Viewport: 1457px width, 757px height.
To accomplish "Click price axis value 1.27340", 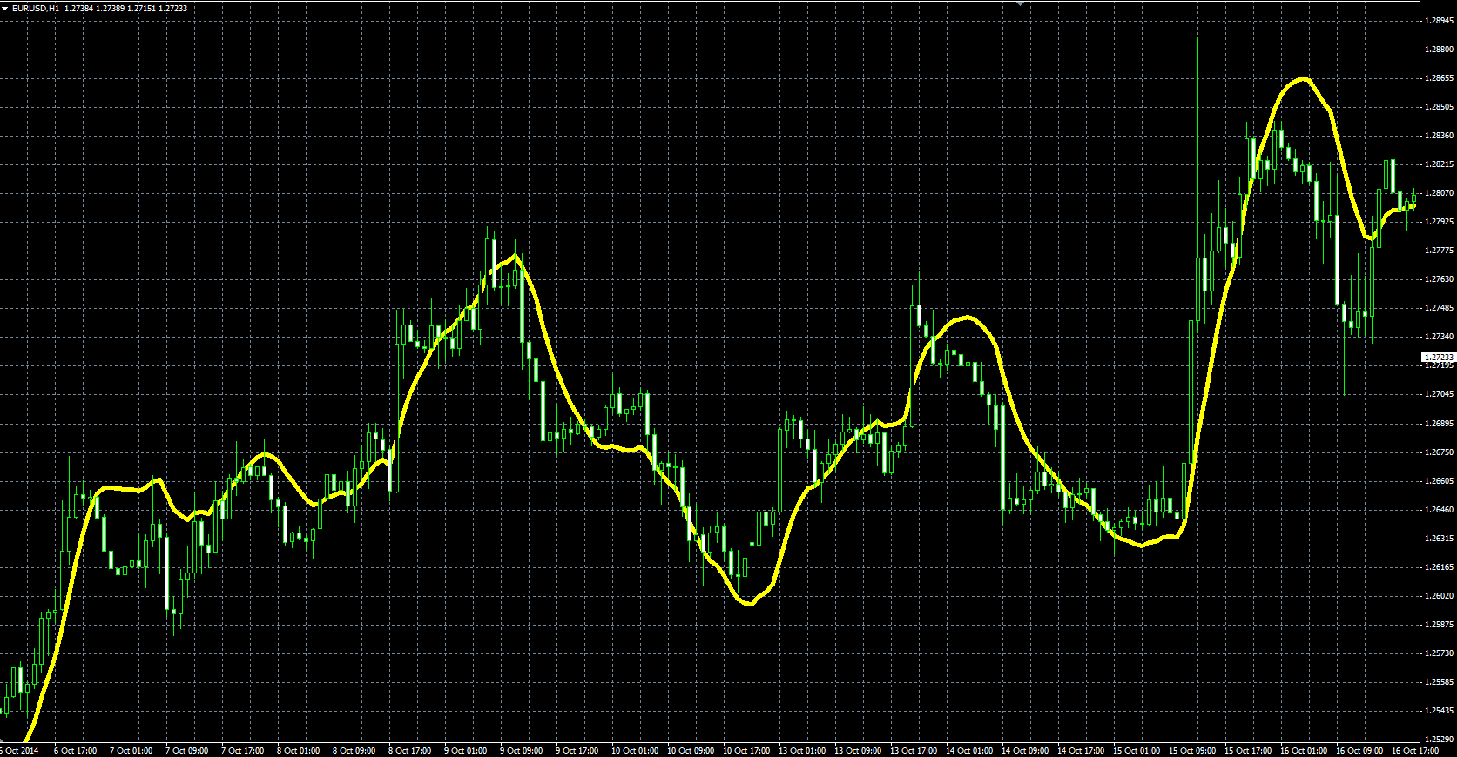I will pos(1439,337).
